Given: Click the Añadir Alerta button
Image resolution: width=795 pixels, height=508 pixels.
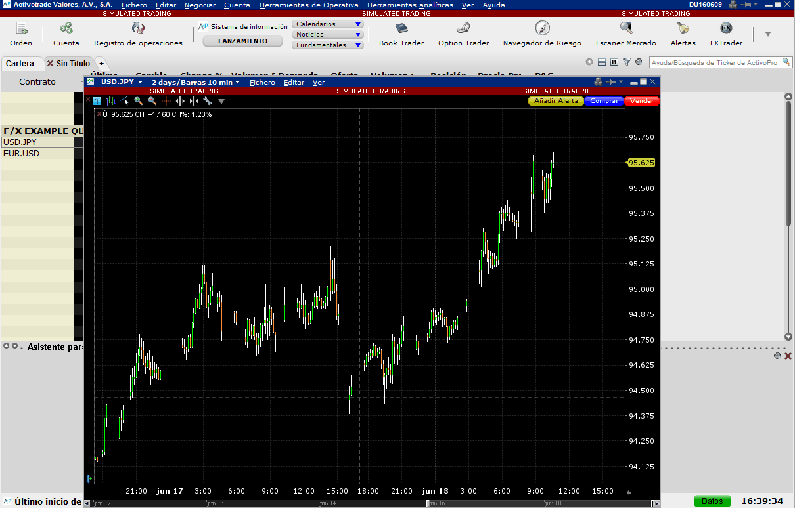Looking at the screenshot, I should pos(556,101).
